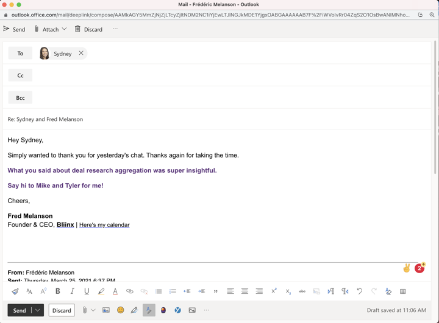The height and width of the screenshot is (323, 439).
Task: Align the text right
Action: pos(259,291)
